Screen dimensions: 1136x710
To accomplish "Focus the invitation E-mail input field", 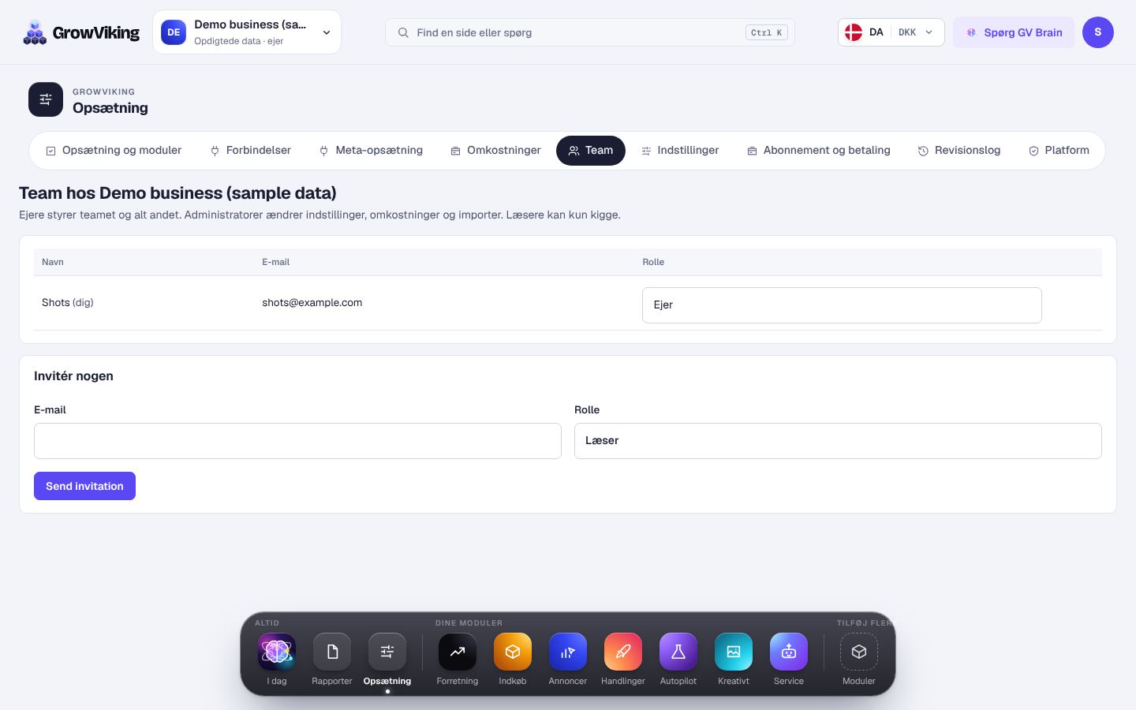I will click(297, 441).
